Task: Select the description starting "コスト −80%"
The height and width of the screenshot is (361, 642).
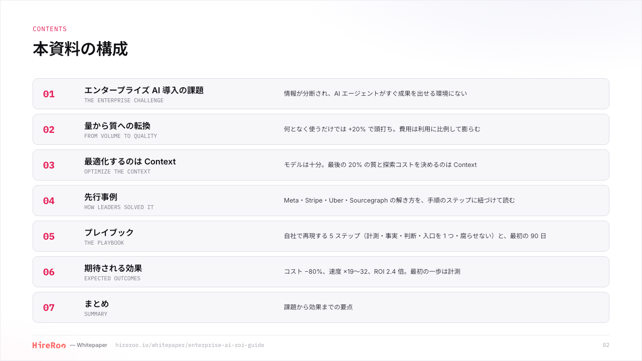Action: click(x=372, y=271)
